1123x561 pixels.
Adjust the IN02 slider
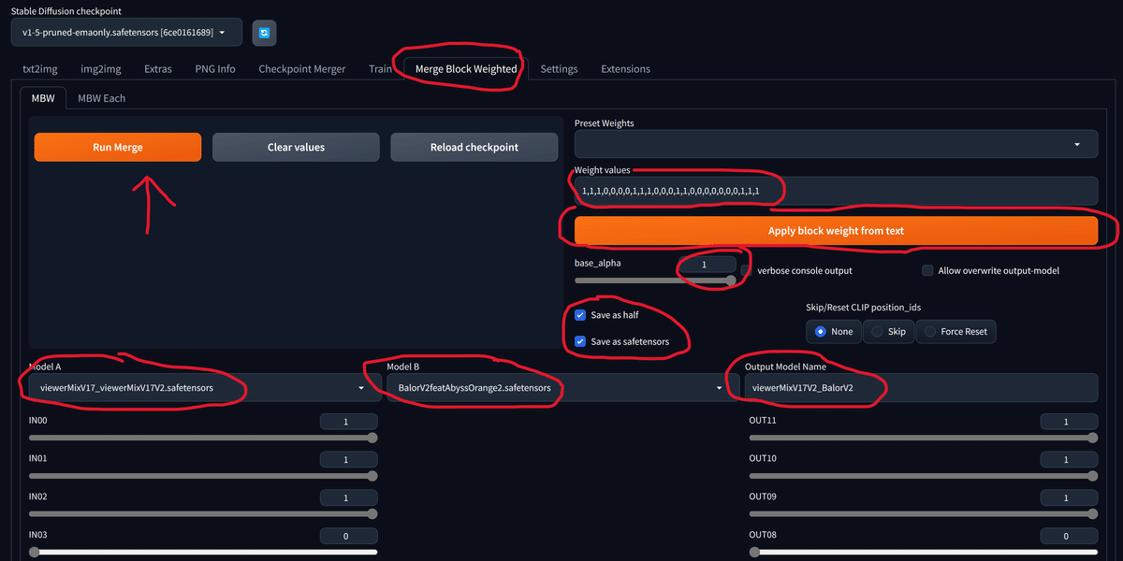203,513
